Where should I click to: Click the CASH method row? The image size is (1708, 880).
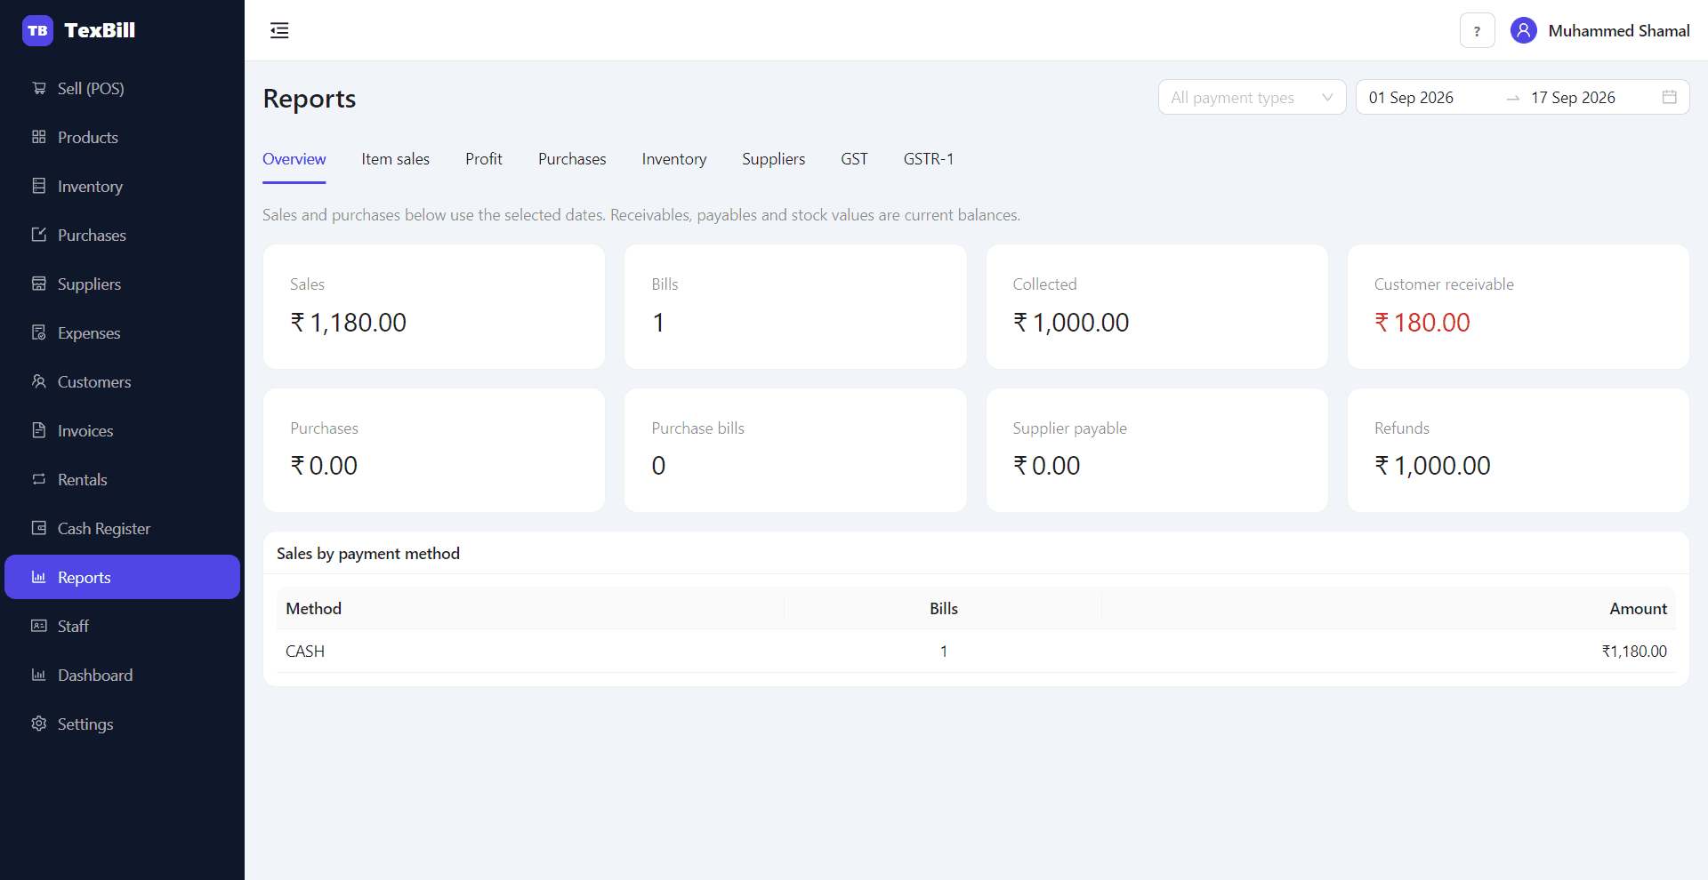click(x=976, y=652)
